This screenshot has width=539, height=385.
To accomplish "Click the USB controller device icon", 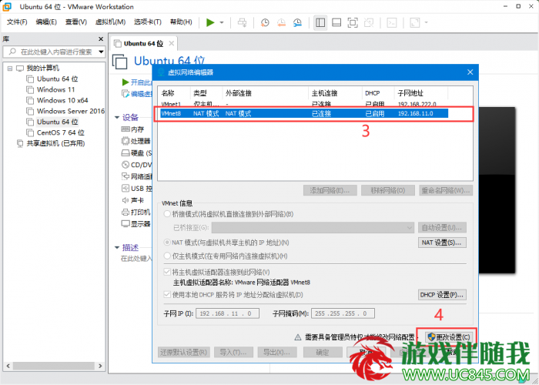I will (x=126, y=189).
